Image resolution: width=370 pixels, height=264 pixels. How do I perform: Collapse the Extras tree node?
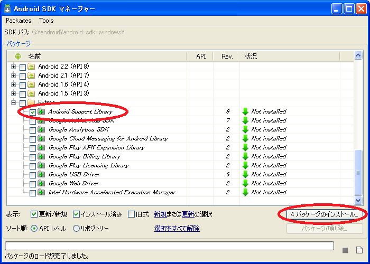tap(14, 102)
